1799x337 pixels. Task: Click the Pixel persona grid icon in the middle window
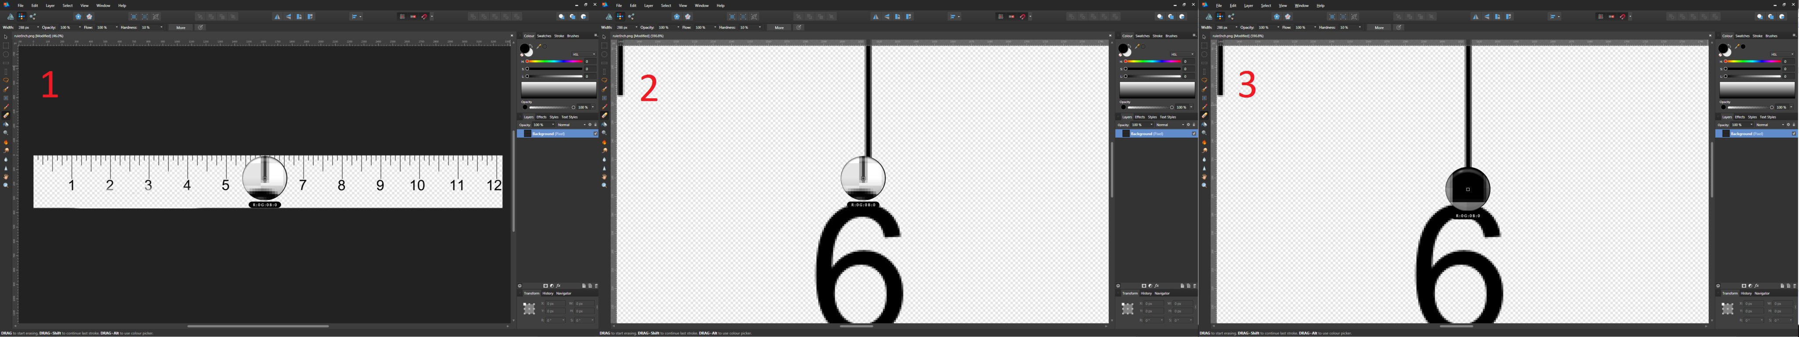tap(620, 16)
